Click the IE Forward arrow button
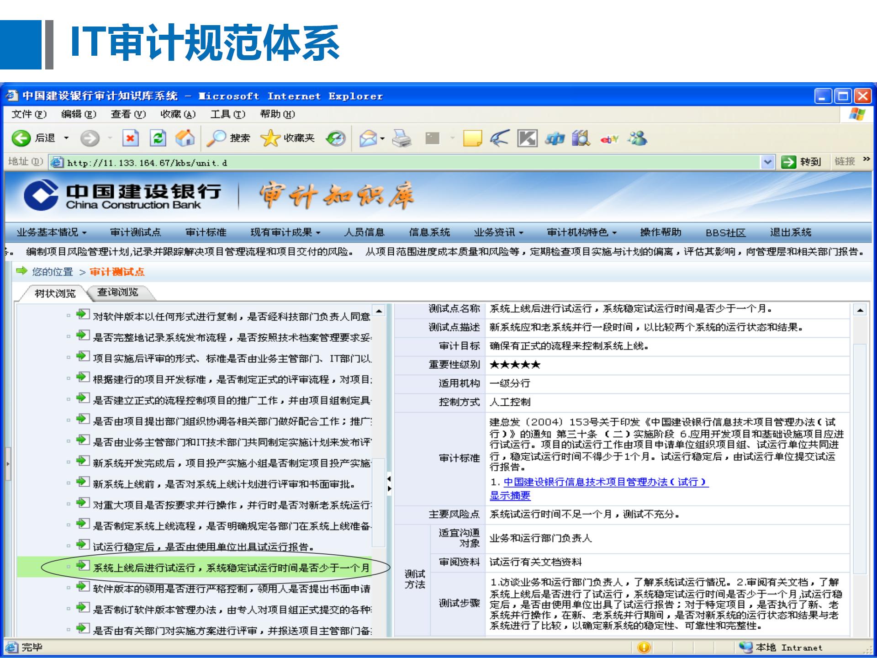 (90, 138)
